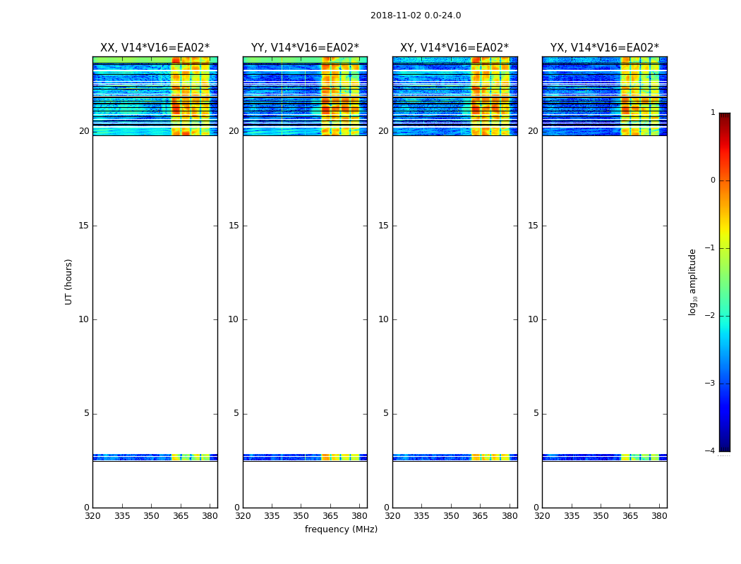Click the colorbar tick label 0
741x564 pixels.
(x=713, y=180)
